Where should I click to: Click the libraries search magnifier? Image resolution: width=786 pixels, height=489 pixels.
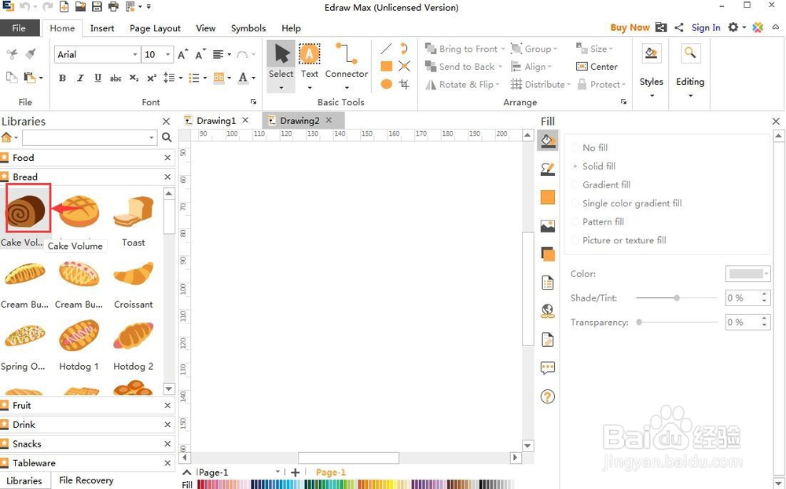[167, 137]
